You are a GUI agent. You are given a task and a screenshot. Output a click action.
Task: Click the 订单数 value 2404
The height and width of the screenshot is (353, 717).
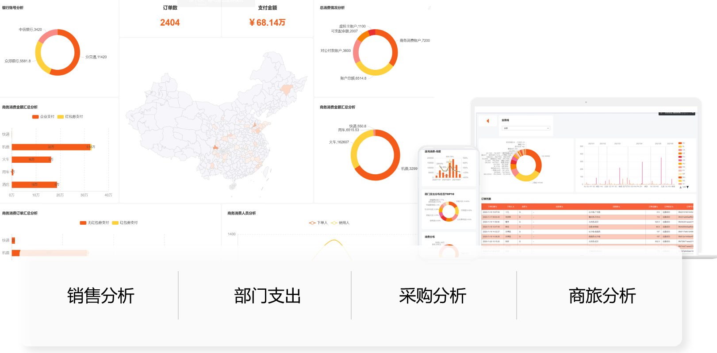[x=170, y=23]
